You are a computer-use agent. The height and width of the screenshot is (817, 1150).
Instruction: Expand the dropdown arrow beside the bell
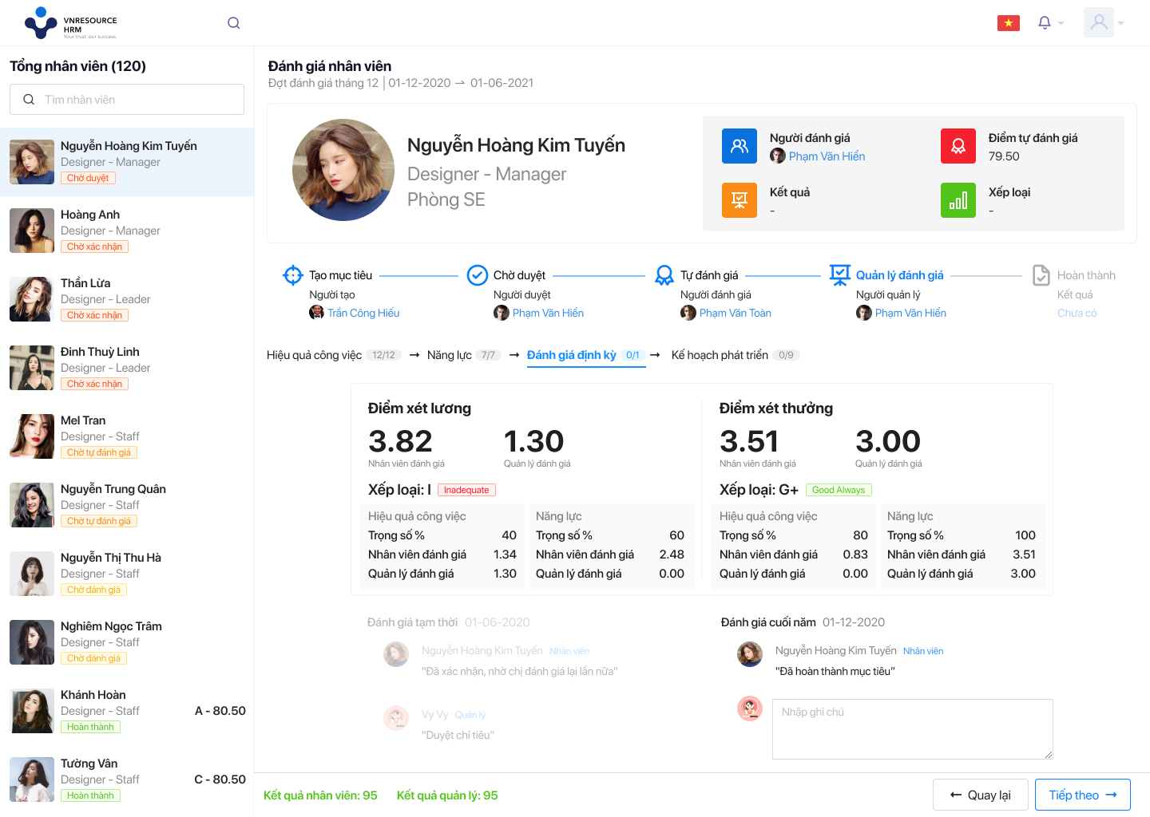click(1061, 23)
